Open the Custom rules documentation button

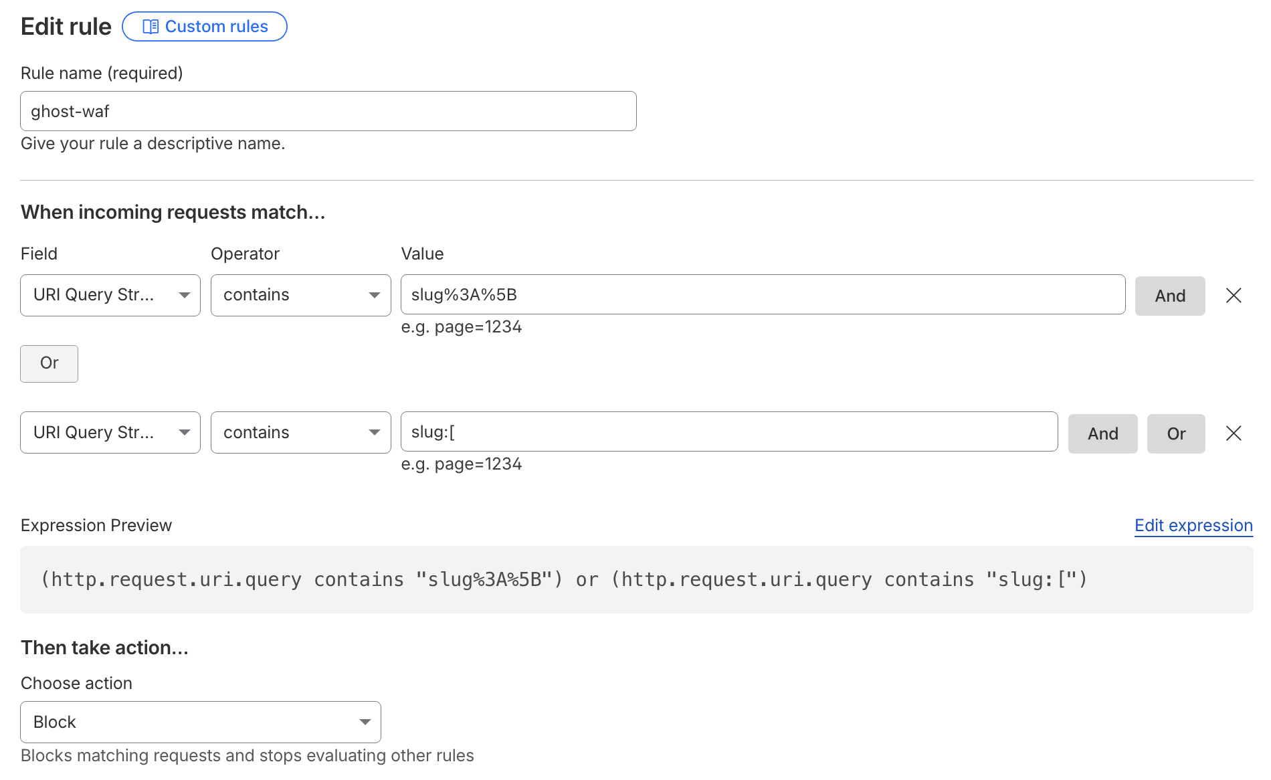tap(205, 27)
